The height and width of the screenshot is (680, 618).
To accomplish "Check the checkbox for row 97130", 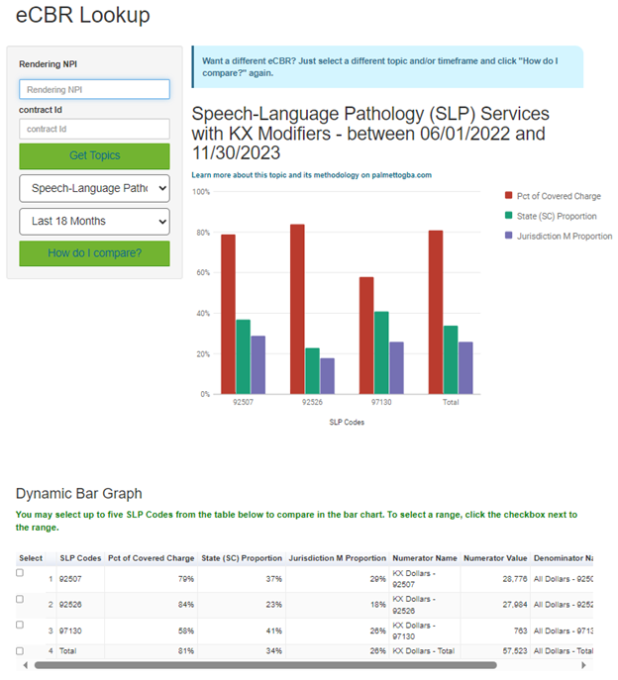I will 20,625.
